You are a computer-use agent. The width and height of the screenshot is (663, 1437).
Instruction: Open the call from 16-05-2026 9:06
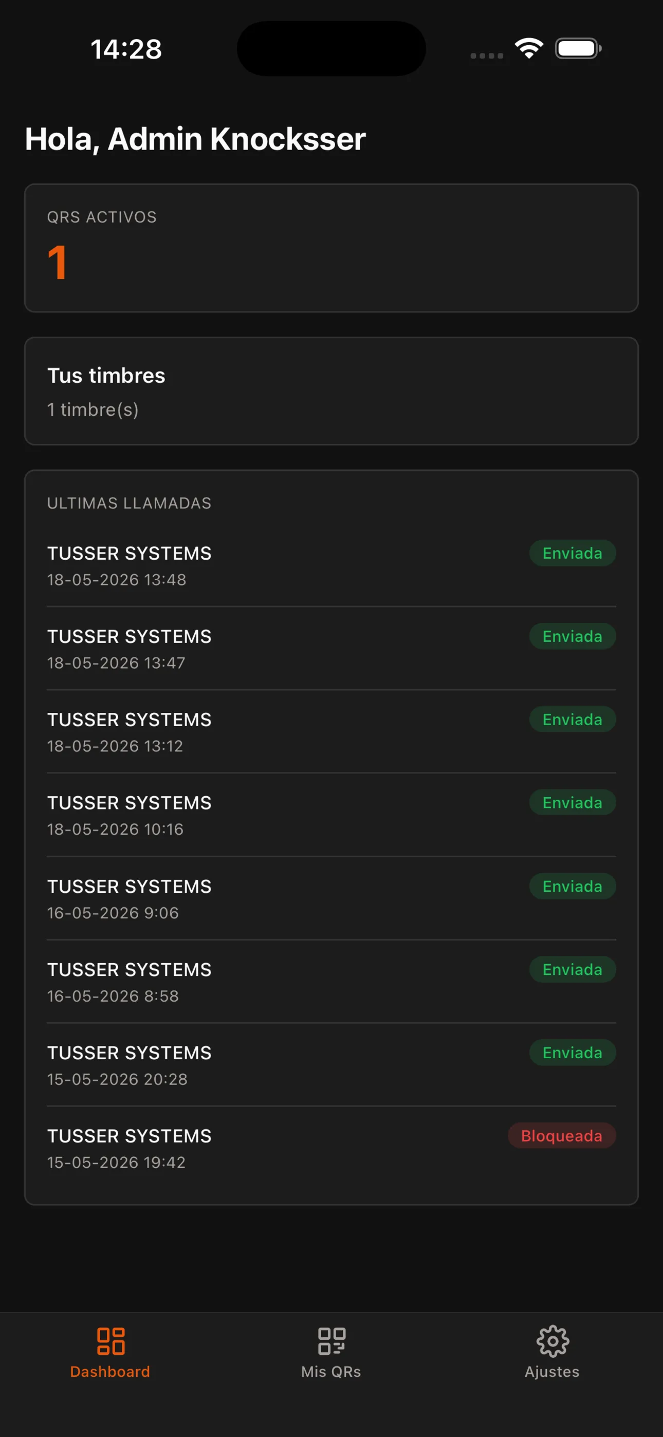point(331,899)
